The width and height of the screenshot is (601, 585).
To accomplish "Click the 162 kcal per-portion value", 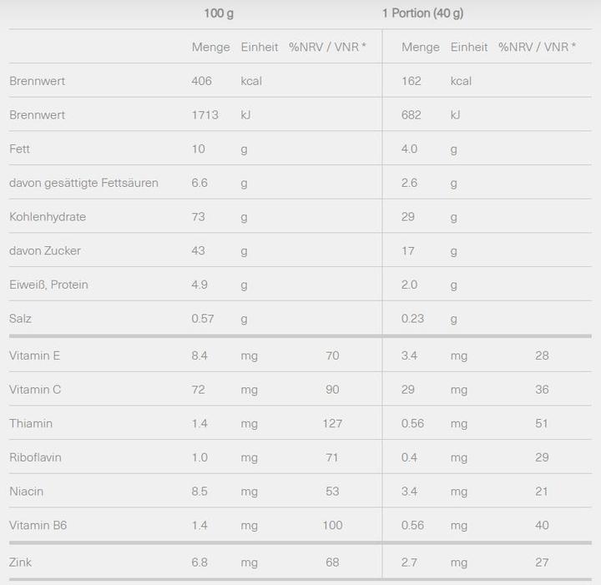I will [x=412, y=81].
